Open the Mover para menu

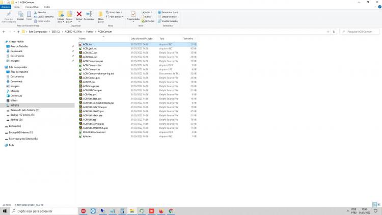61,17
